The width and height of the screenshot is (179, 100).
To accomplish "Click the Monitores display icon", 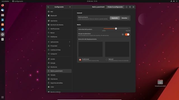I will [x=49, y=67].
